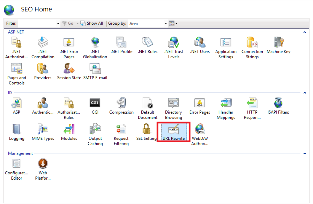The width and height of the screenshot is (313, 204).
Task: Collapse the ASP.NET group
Action: coord(305,32)
